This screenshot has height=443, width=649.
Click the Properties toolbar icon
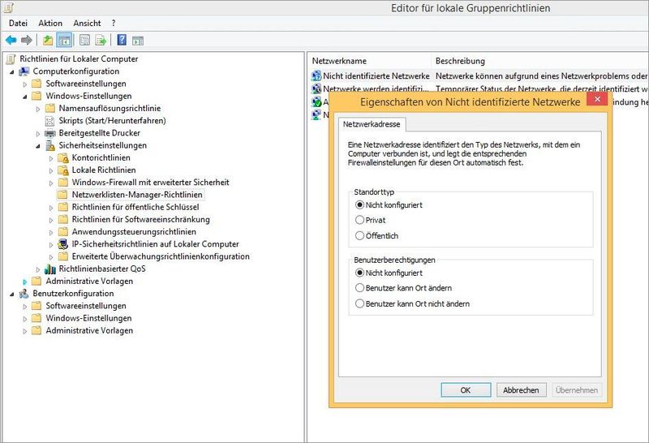(84, 40)
